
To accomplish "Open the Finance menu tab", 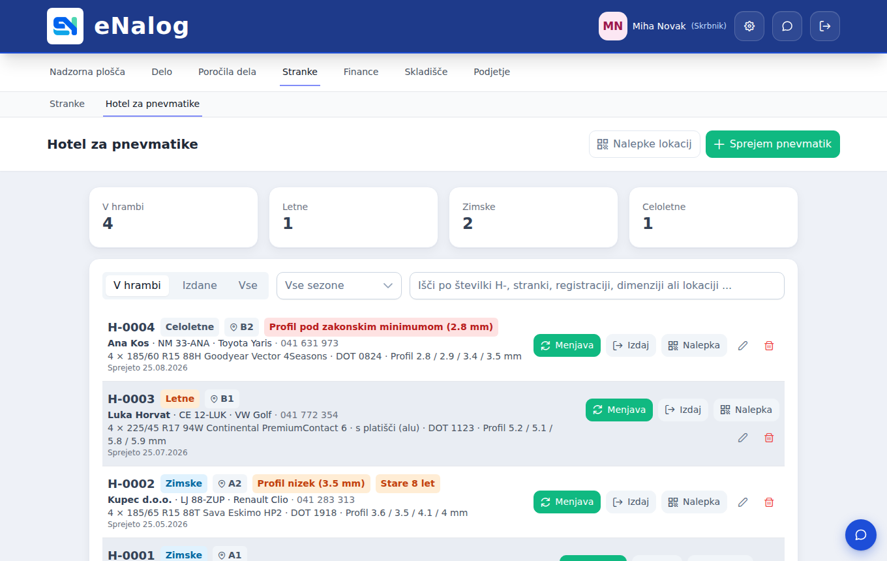I will [361, 72].
